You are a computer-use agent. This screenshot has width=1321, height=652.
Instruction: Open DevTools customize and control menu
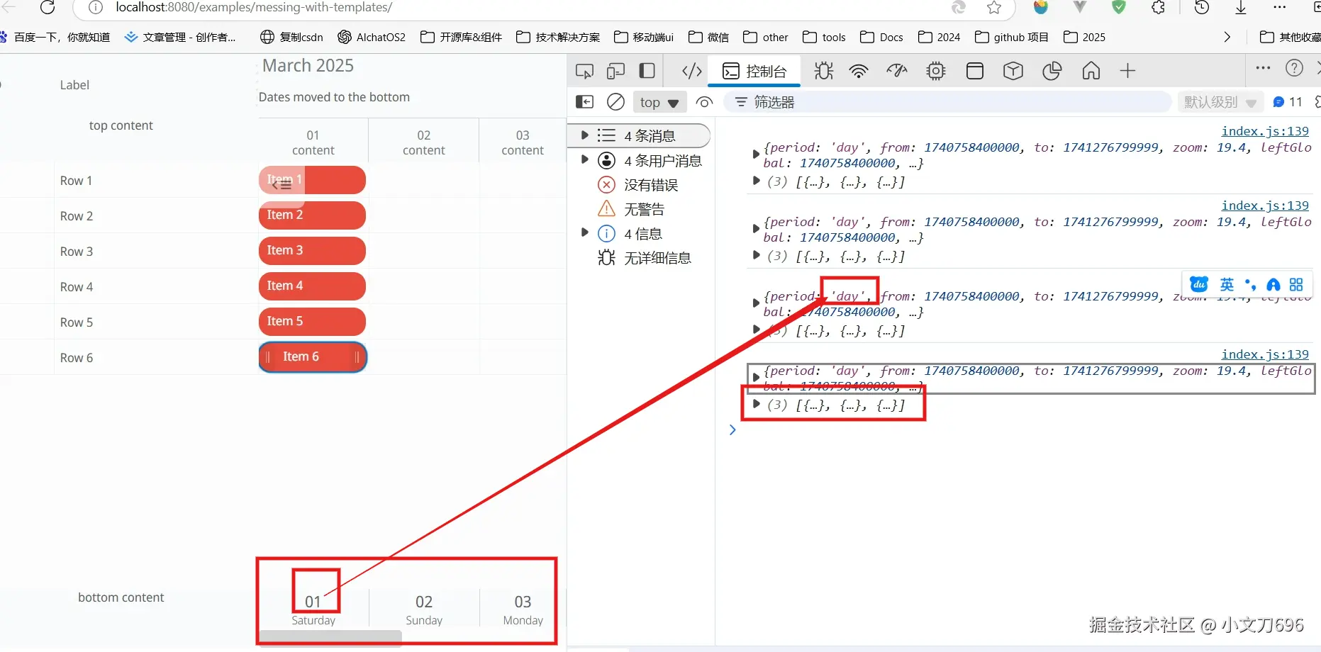pyautogui.click(x=1263, y=68)
